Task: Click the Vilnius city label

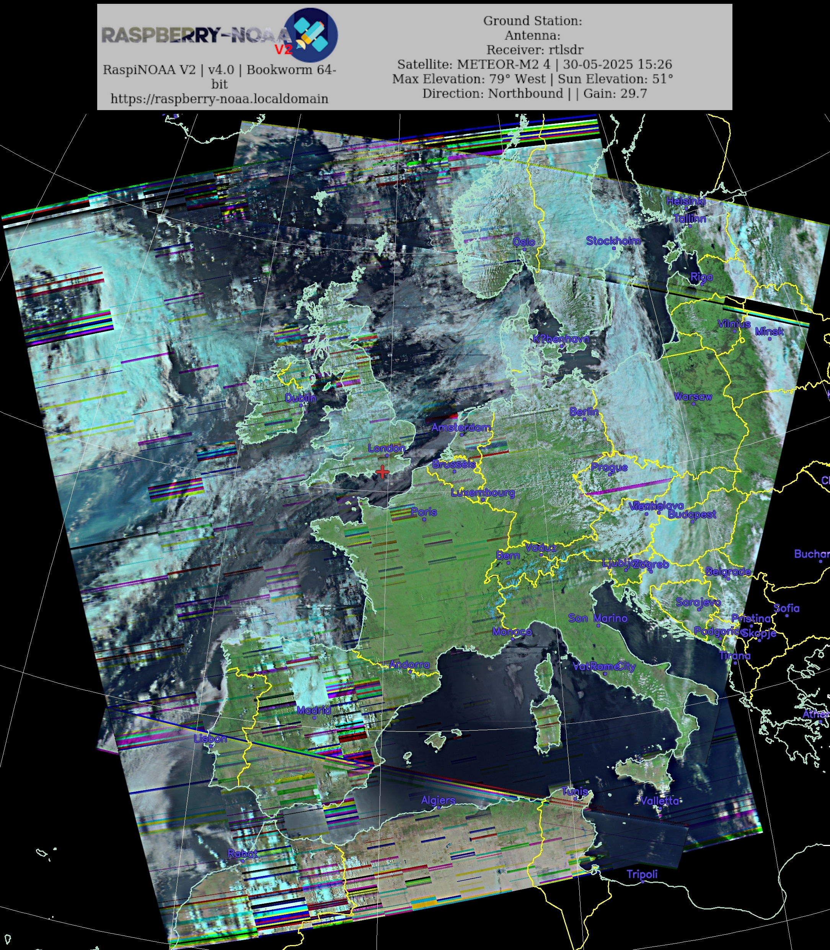Action: click(x=734, y=324)
